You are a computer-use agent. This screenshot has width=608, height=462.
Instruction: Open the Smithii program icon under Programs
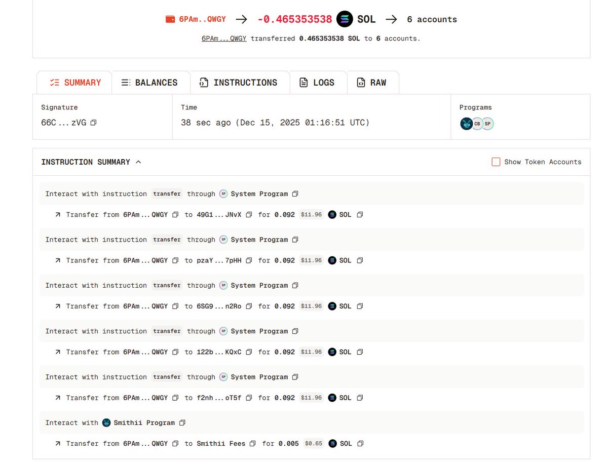tap(467, 124)
